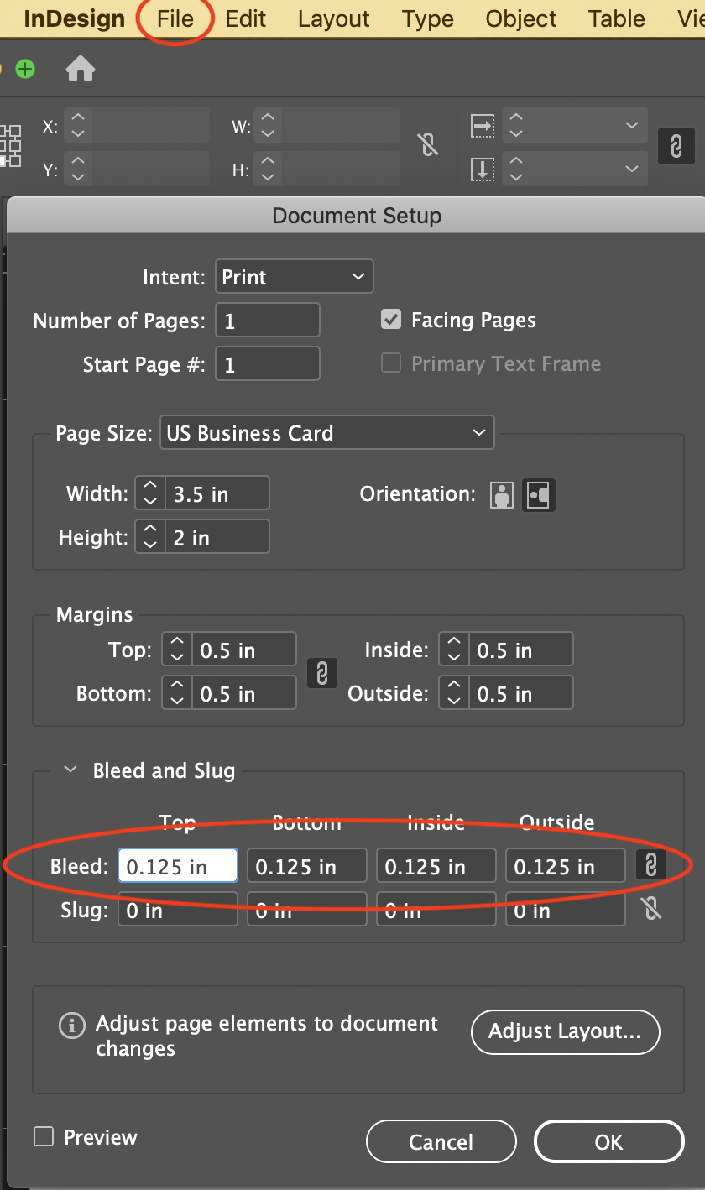The width and height of the screenshot is (705, 1190).
Task: Select landscape orientation
Action: pyautogui.click(x=538, y=495)
